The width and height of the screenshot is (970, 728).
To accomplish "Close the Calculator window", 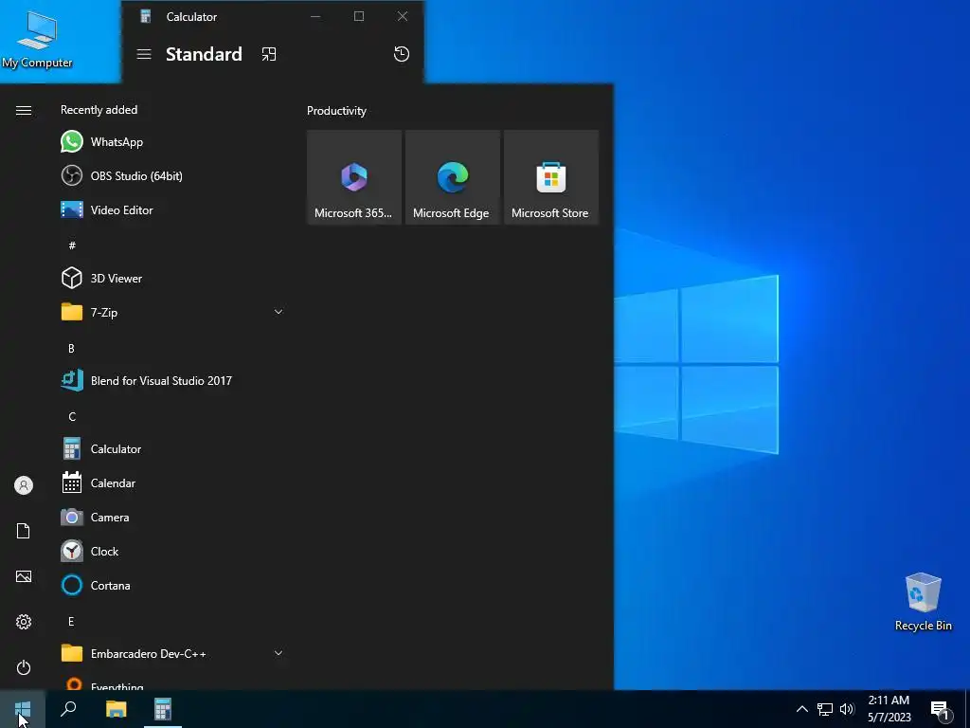I will [x=403, y=17].
